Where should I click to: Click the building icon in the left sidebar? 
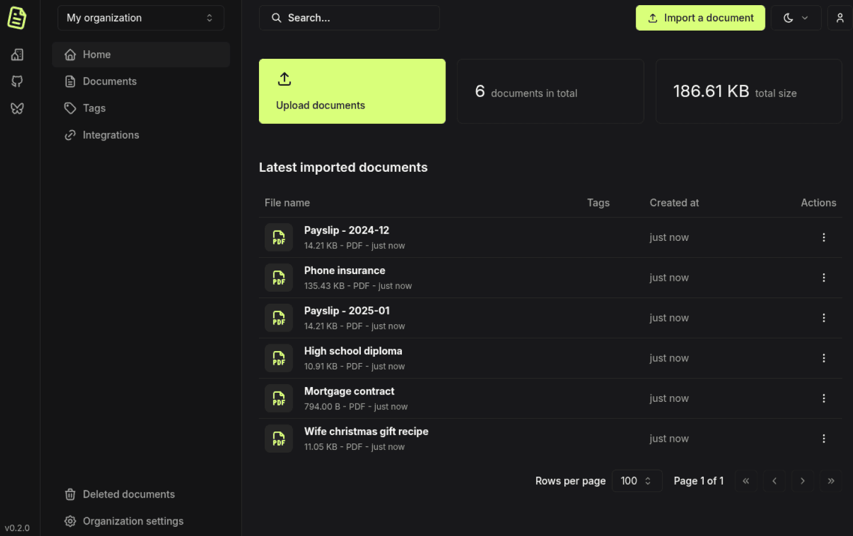click(x=17, y=54)
